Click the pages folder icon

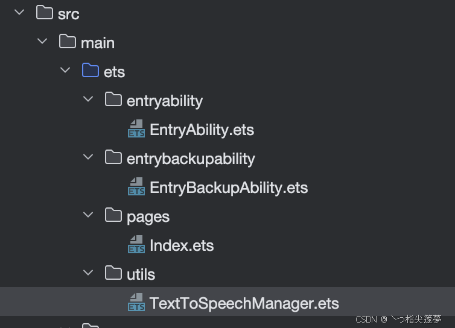coord(113,215)
